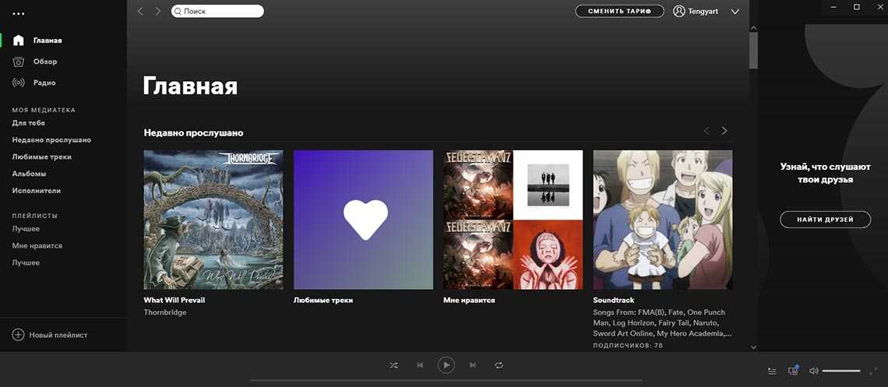The height and width of the screenshot is (387, 888).
Task: Open the three-dots app menu
Action: [19, 13]
